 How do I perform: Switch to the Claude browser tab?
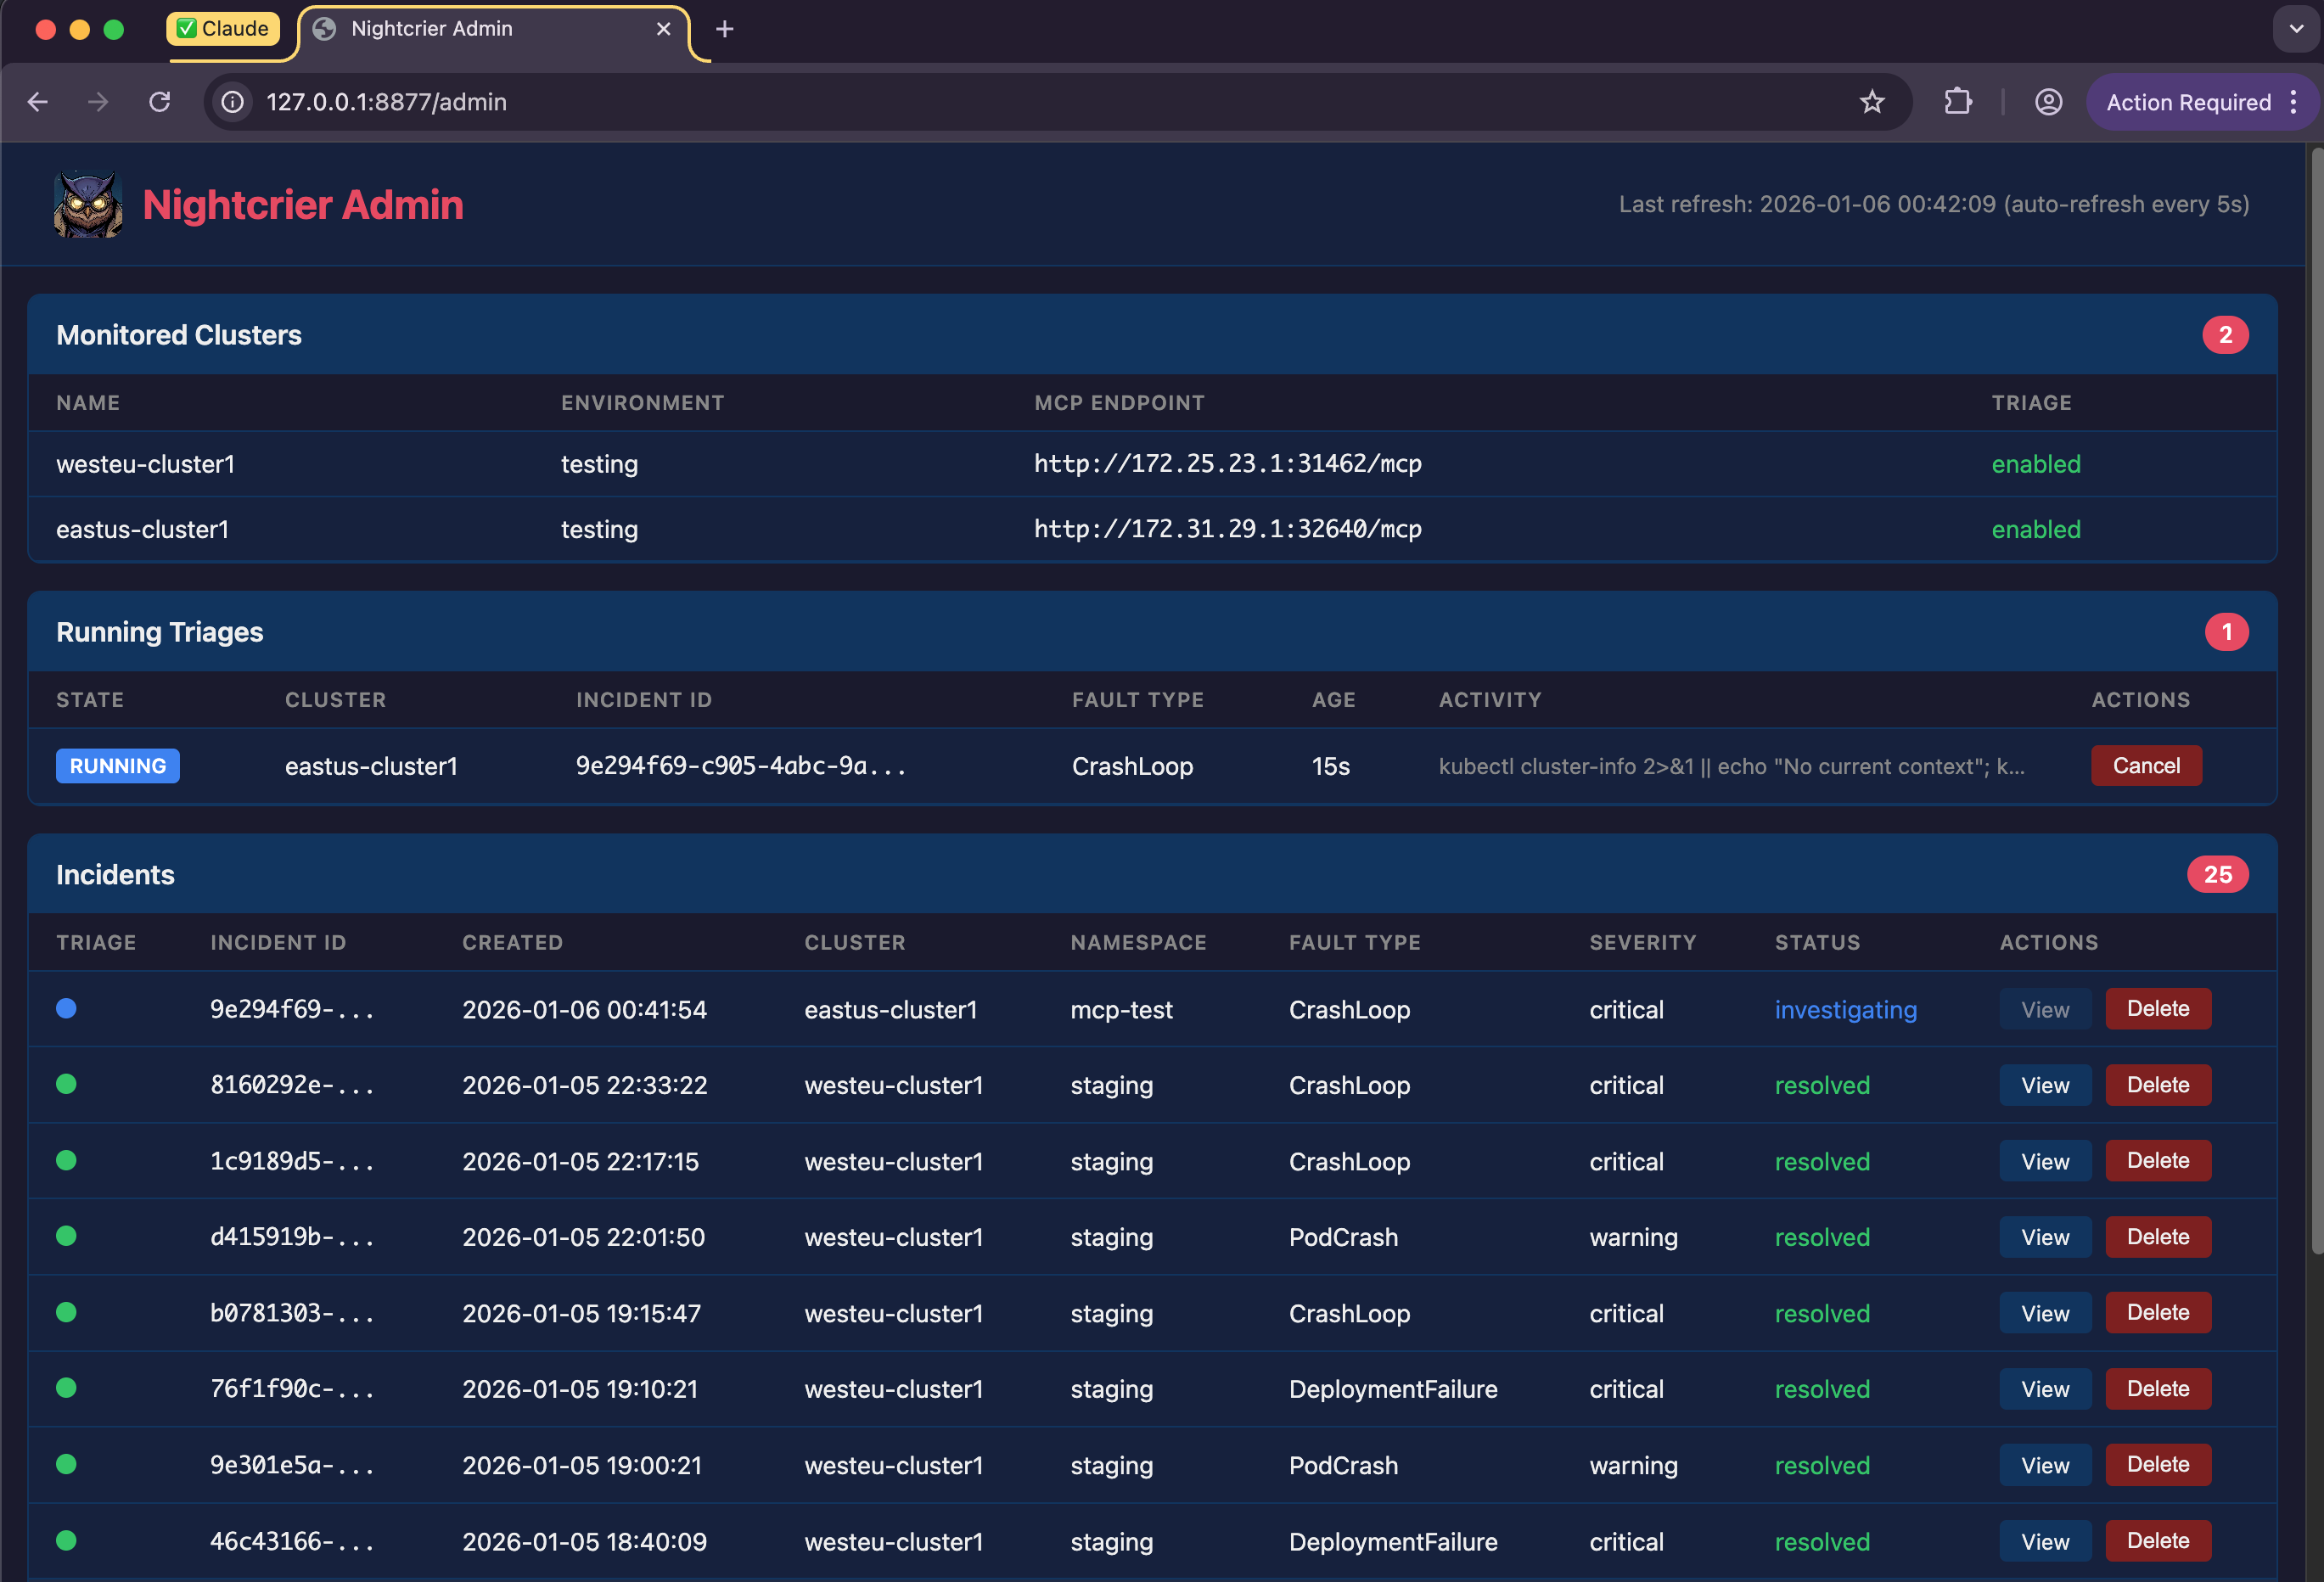pyautogui.click(x=224, y=29)
